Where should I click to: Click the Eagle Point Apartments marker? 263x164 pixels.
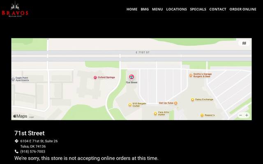[13, 79]
